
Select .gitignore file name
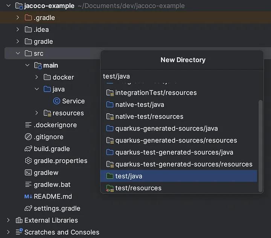[x=49, y=137]
